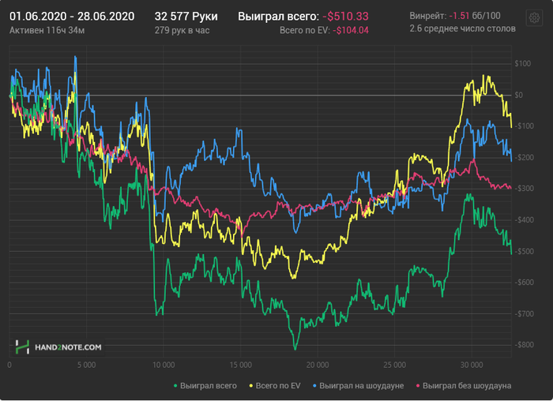Hide the Выиграл без шоудауна series label
The image size is (553, 401).
(x=467, y=386)
